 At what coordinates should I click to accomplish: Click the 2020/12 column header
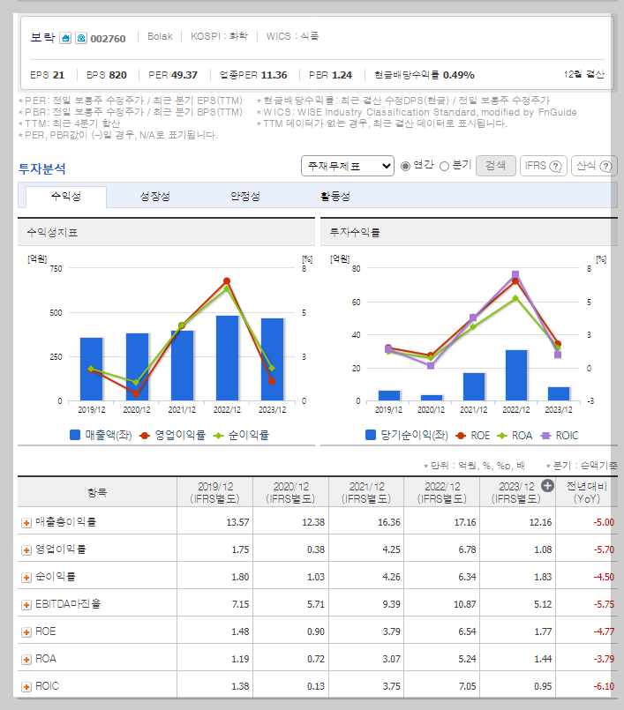pyautogui.click(x=290, y=492)
